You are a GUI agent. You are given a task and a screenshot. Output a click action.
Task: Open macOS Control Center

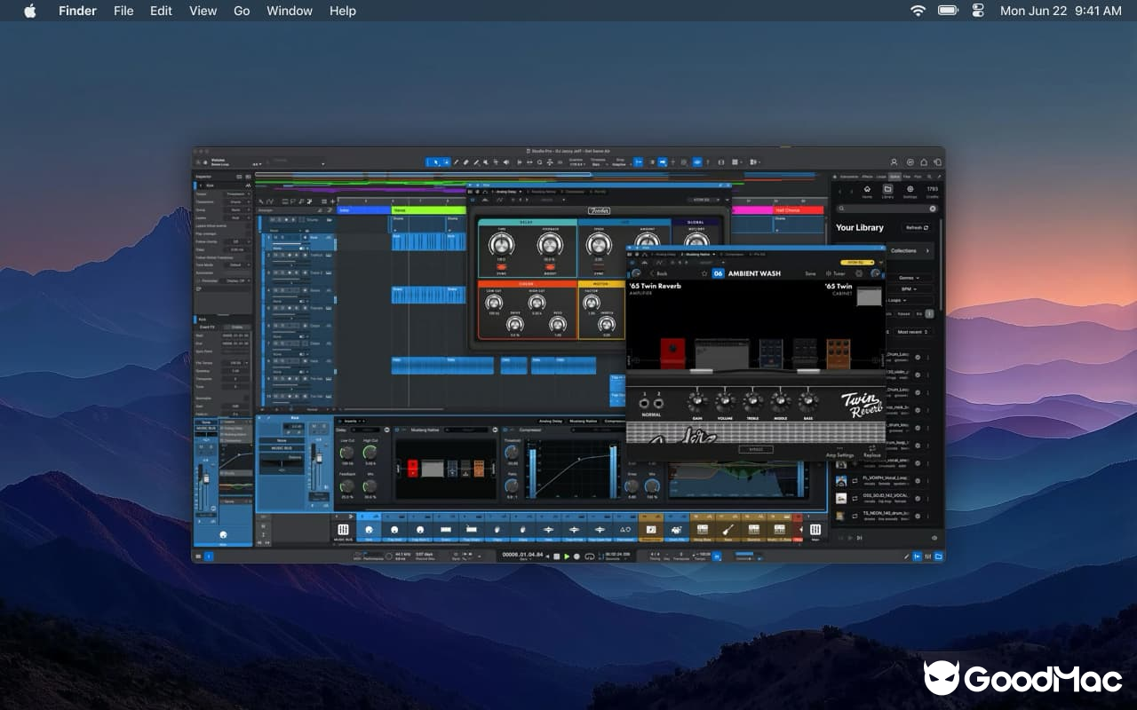[x=978, y=11]
